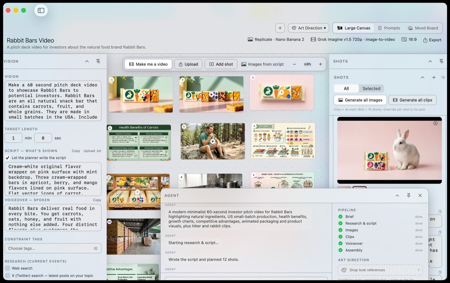Collapse the inner Shots section chevron
Viewport: 450px width, 283px height.
423,78
